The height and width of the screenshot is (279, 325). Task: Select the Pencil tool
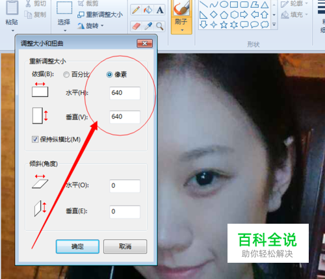click(136, 10)
